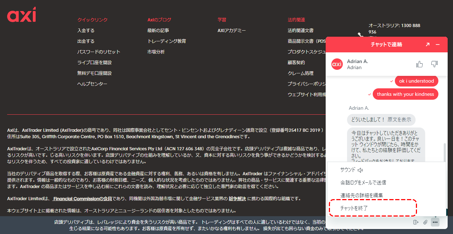
Task: Open AXIアカデミー link
Action: point(232,31)
